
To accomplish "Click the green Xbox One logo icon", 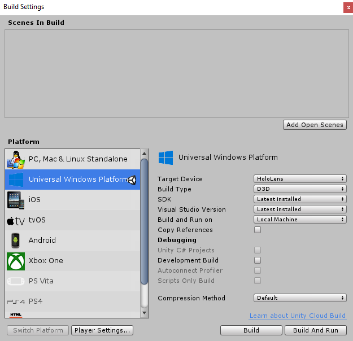I will pyautogui.click(x=16, y=261).
